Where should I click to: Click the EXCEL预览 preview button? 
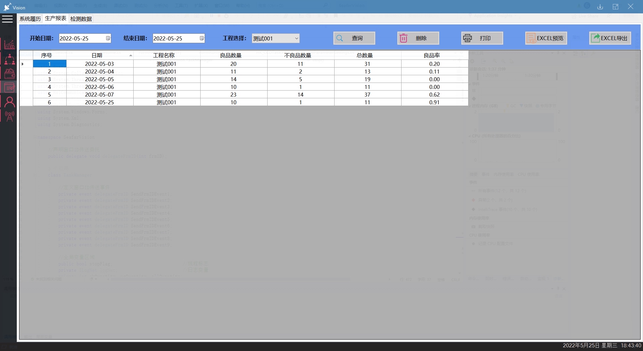click(546, 38)
